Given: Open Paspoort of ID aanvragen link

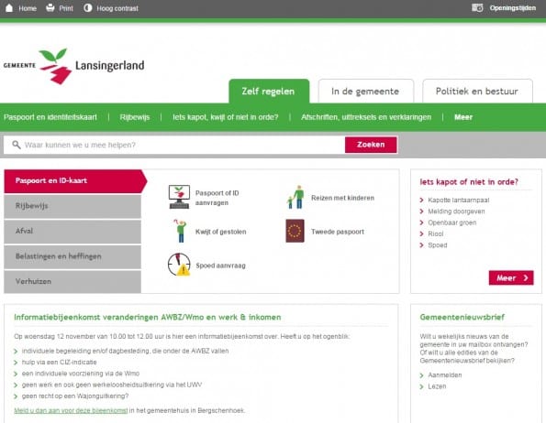Looking at the screenshot, I should 217,198.
